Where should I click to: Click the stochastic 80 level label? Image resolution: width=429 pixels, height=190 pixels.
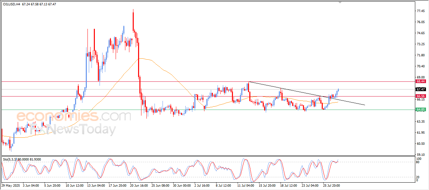tap(418, 162)
